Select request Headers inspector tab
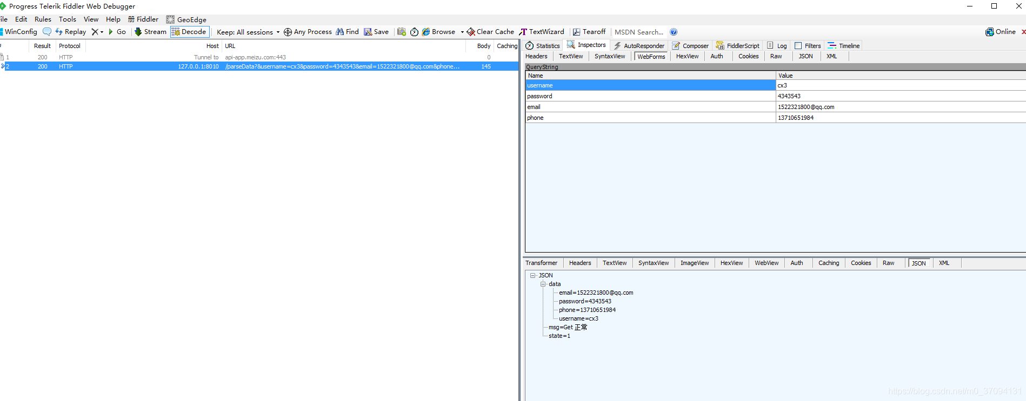This screenshot has height=401, width=1026. 536,56
